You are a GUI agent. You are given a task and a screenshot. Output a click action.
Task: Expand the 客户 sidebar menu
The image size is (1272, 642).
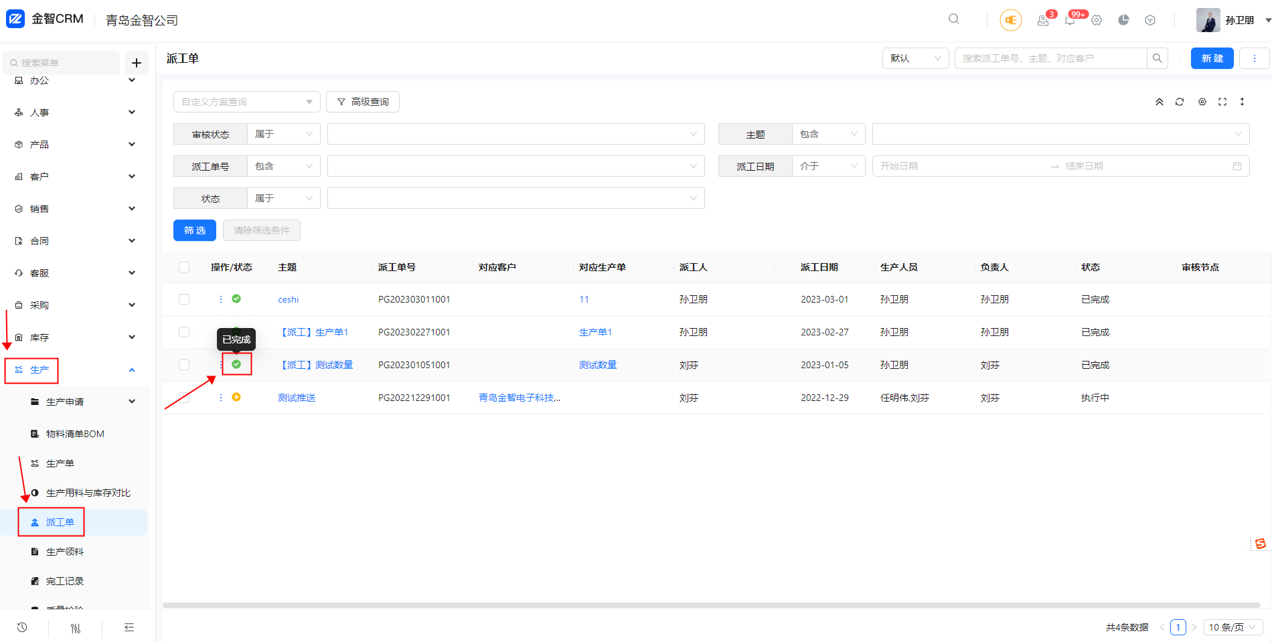[76, 177]
